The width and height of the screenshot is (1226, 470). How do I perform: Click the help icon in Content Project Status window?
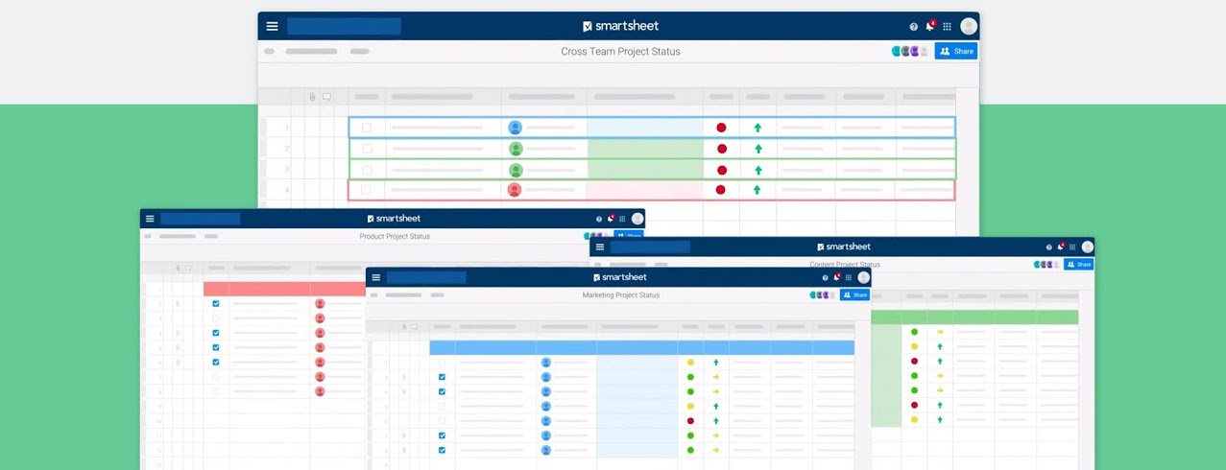(1048, 247)
